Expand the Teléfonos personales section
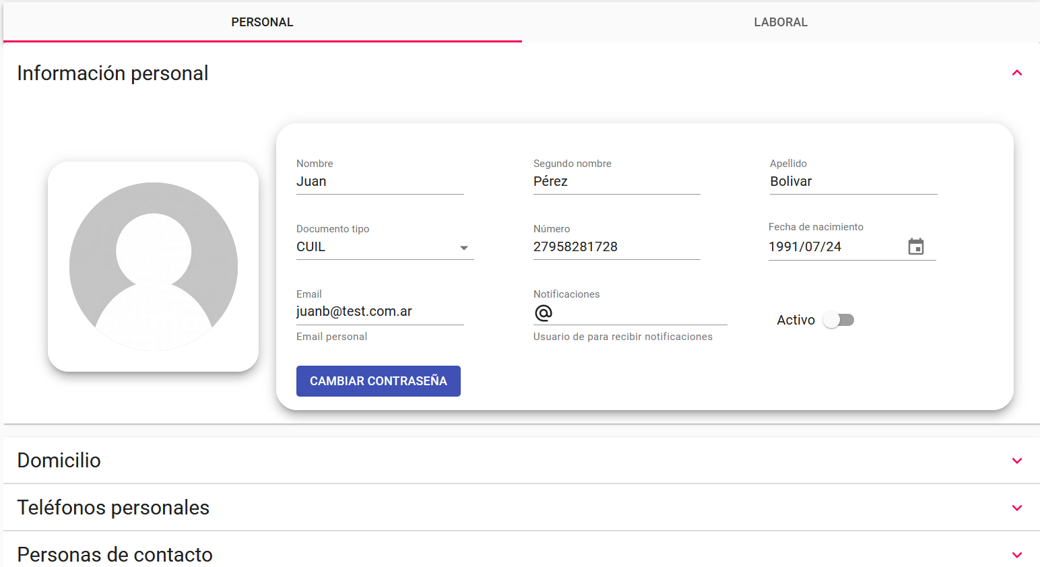The height and width of the screenshot is (567, 1040). [1016, 508]
